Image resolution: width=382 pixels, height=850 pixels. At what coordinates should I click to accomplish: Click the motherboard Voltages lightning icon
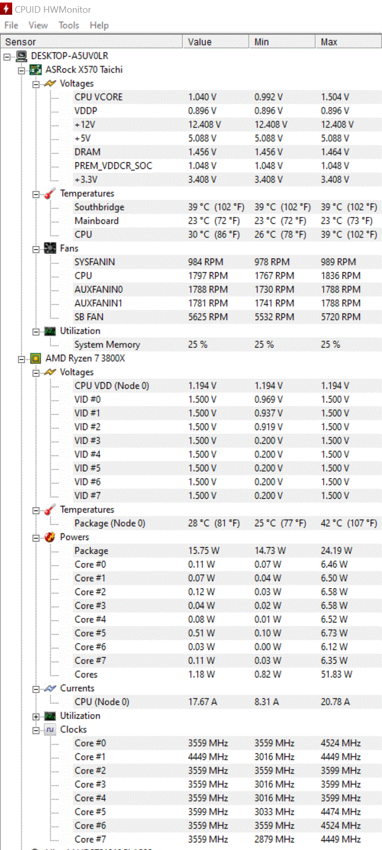(x=50, y=83)
